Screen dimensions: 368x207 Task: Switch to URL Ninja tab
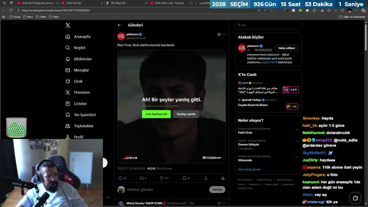coord(126,3)
